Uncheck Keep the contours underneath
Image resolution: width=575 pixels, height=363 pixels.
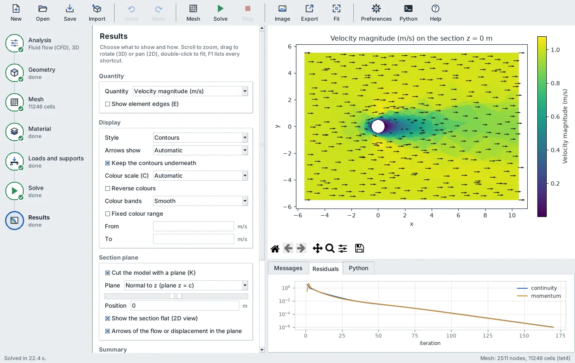(107, 163)
